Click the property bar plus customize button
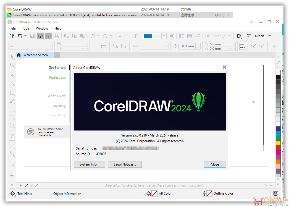Screen dimensions: 289x207 pos(274,46)
